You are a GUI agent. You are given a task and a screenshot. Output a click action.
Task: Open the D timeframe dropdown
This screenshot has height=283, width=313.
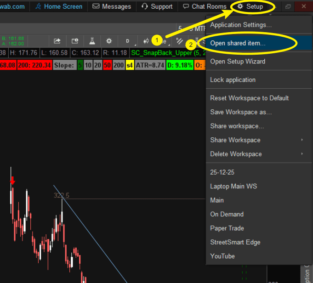(128, 41)
